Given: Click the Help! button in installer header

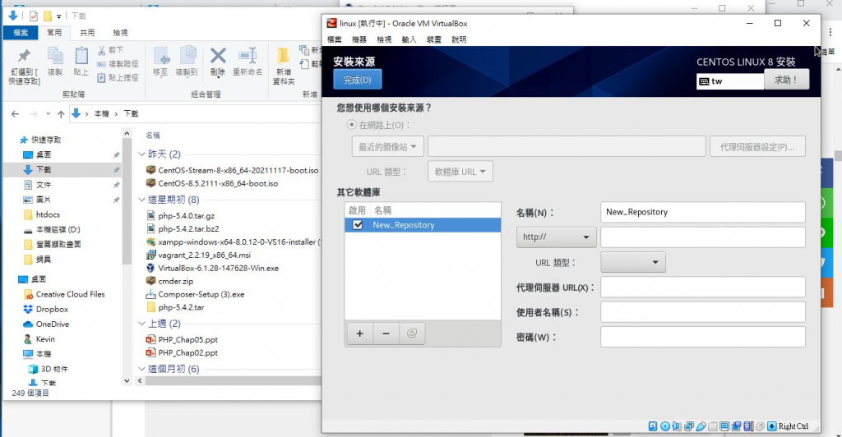Looking at the screenshot, I should [x=786, y=80].
